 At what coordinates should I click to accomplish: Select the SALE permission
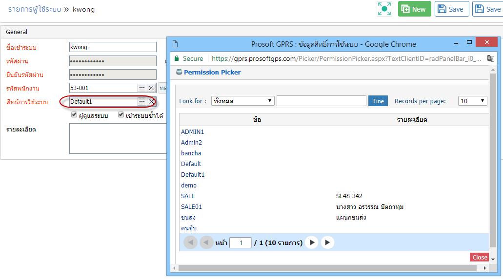click(188, 196)
